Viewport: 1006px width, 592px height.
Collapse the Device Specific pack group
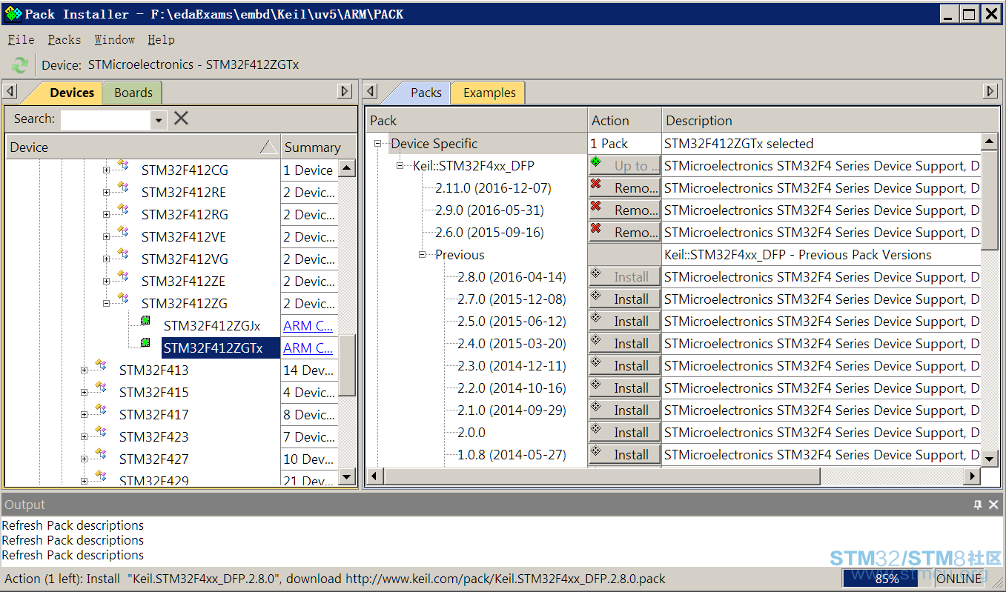point(377,144)
